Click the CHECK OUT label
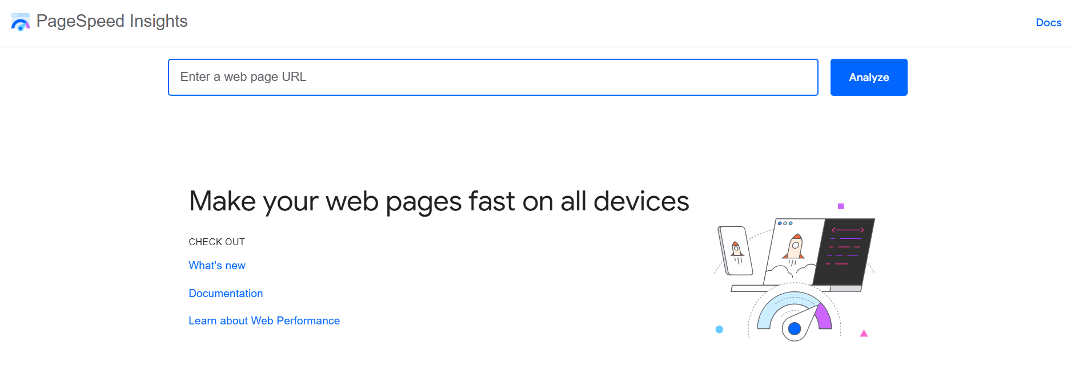 pyautogui.click(x=216, y=242)
